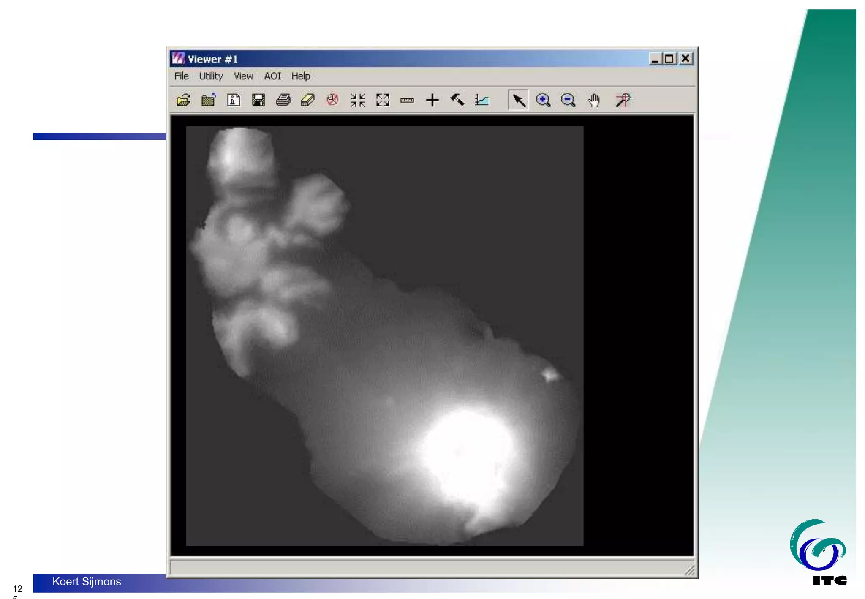Screen dimensions: 865x599
Task: Select the Zoom Out magnifier tool
Action: coord(568,101)
